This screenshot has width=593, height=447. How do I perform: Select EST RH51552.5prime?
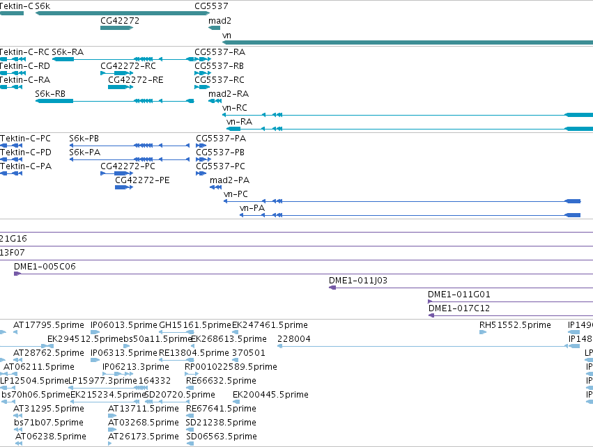(x=515, y=325)
